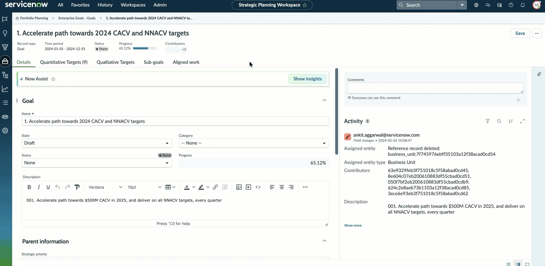Open the flag icon in left sidebar

pos(5,19)
